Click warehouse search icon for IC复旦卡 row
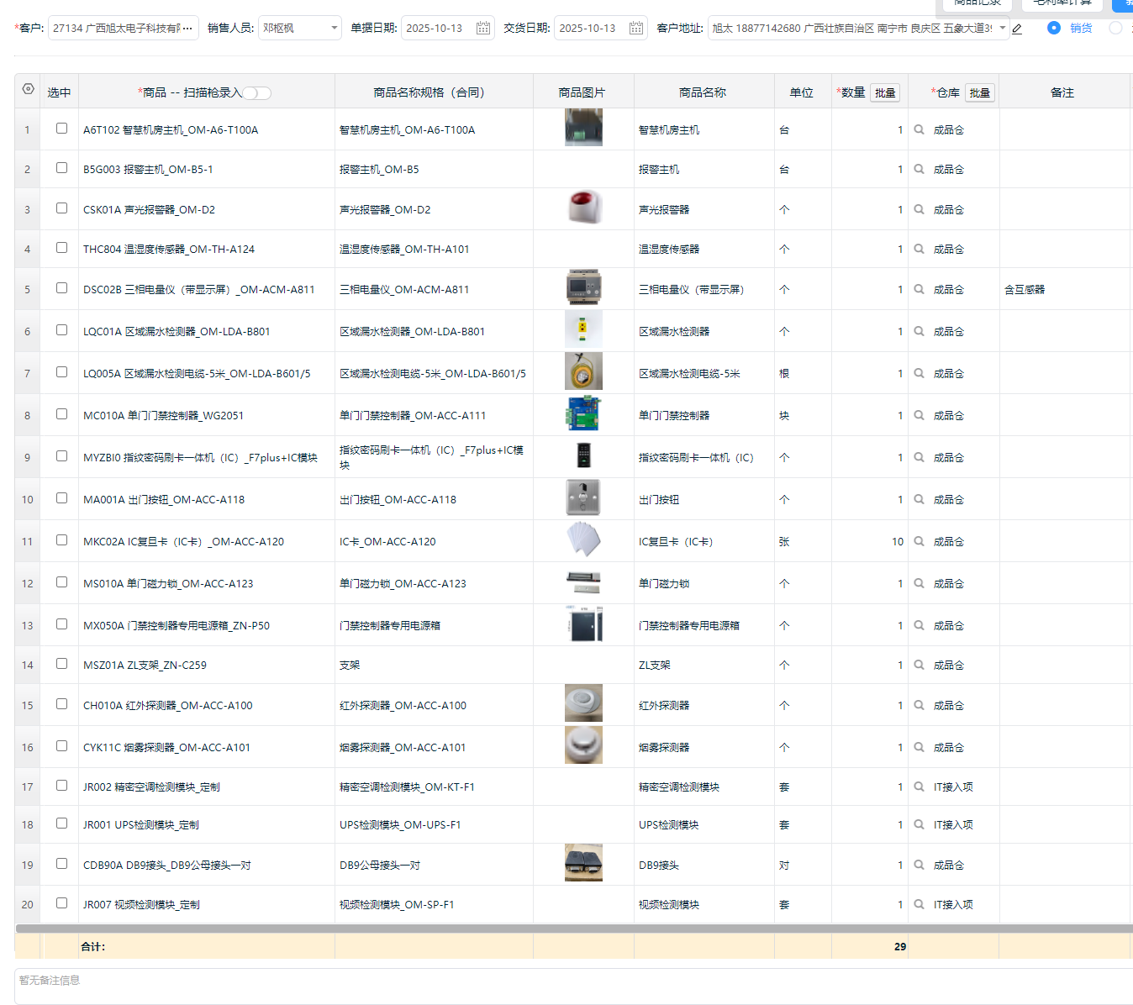Screen dimensions: 1133x1005 [x=919, y=542]
